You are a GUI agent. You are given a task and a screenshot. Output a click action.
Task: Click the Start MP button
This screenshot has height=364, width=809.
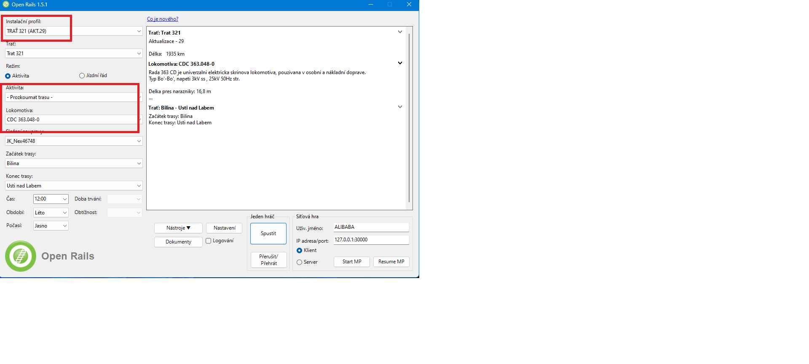[x=352, y=262]
